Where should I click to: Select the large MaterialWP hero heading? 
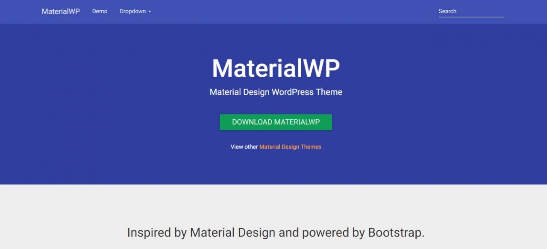(276, 68)
